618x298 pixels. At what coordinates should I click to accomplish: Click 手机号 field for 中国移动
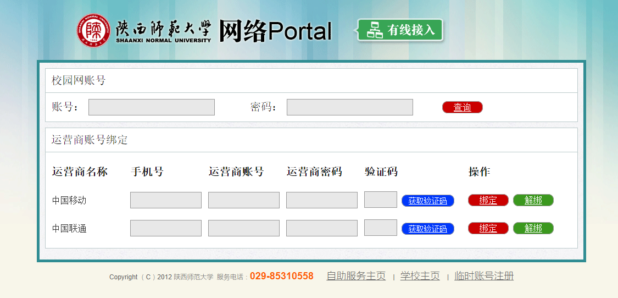(165, 200)
